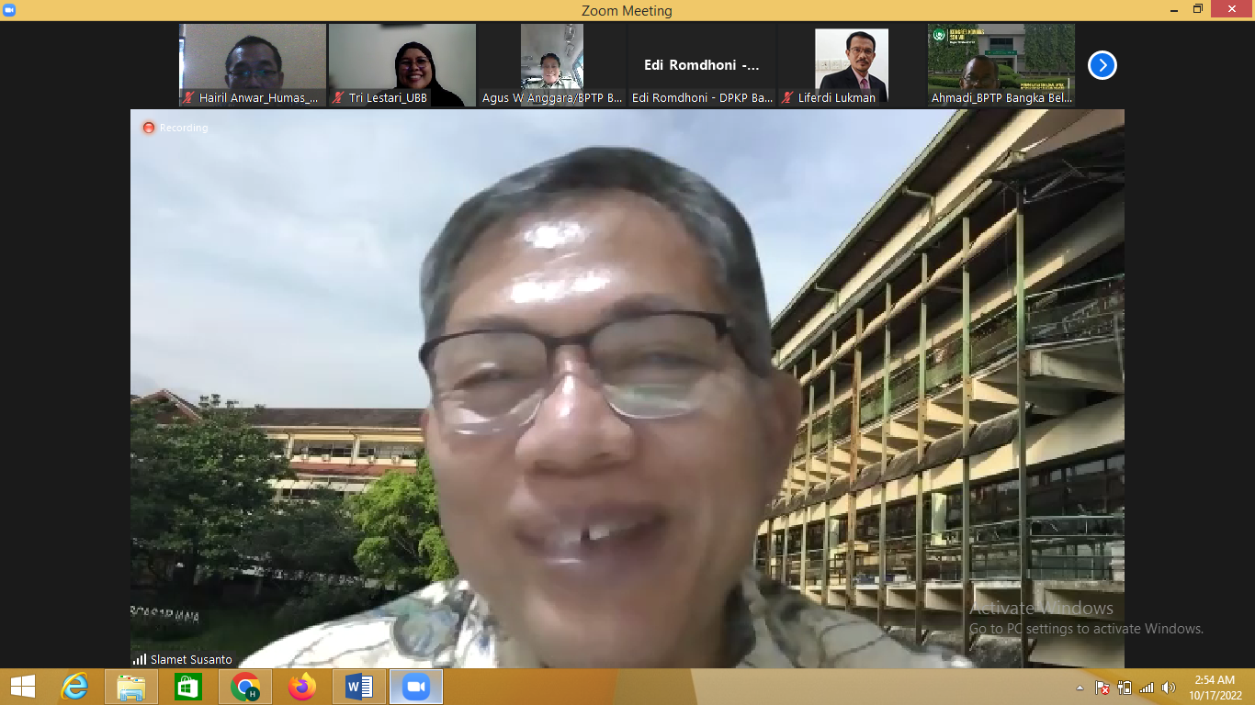The image size is (1255, 705).
Task: Select Edi Romdhoni's participant tile
Action: coord(702,65)
